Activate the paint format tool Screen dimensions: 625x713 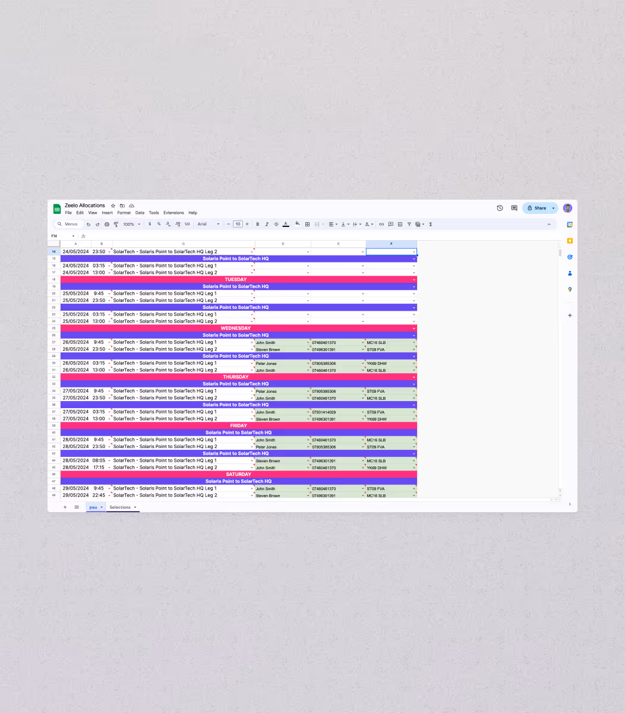click(x=116, y=224)
